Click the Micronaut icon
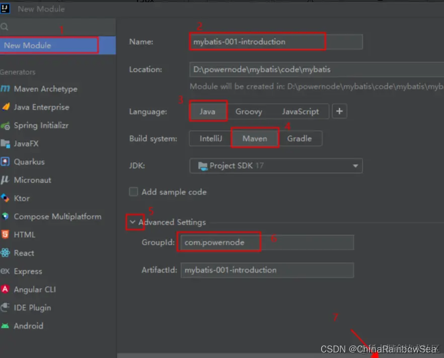 click(5, 180)
